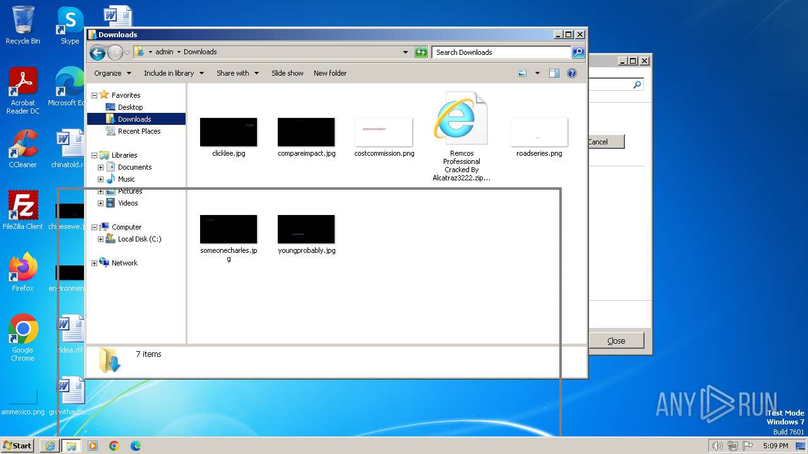Select youngprobably.jpg thumbnail
Screen dimensions: 808x454
pyautogui.click(x=306, y=229)
